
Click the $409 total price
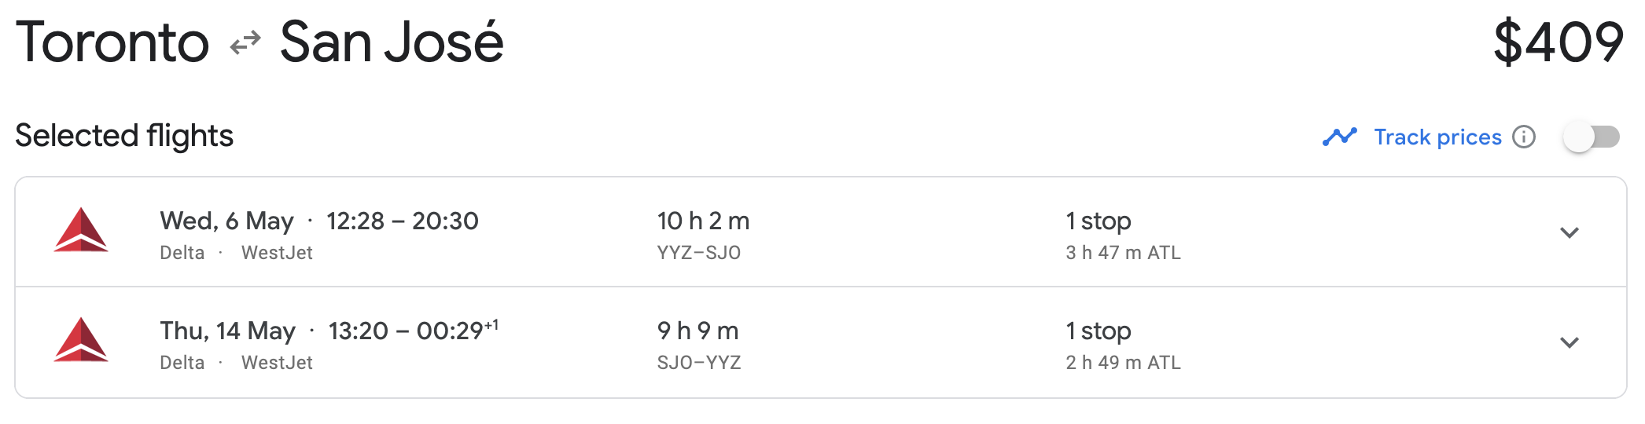[1559, 42]
